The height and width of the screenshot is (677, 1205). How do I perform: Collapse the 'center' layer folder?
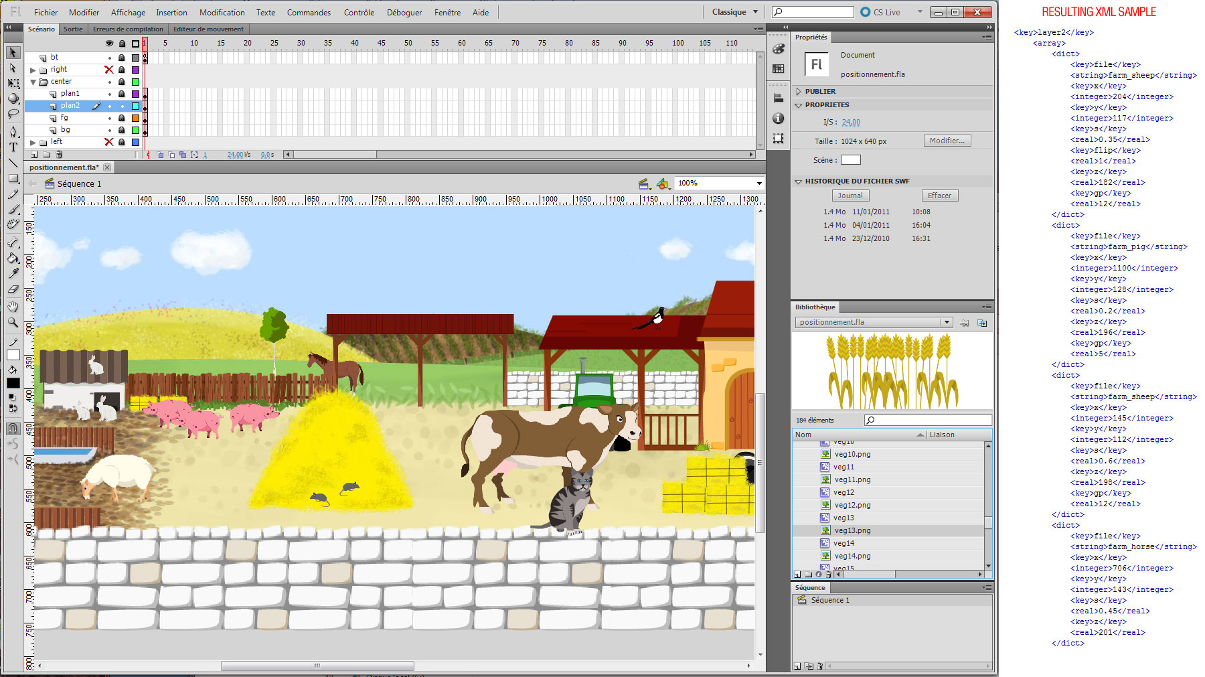33,82
